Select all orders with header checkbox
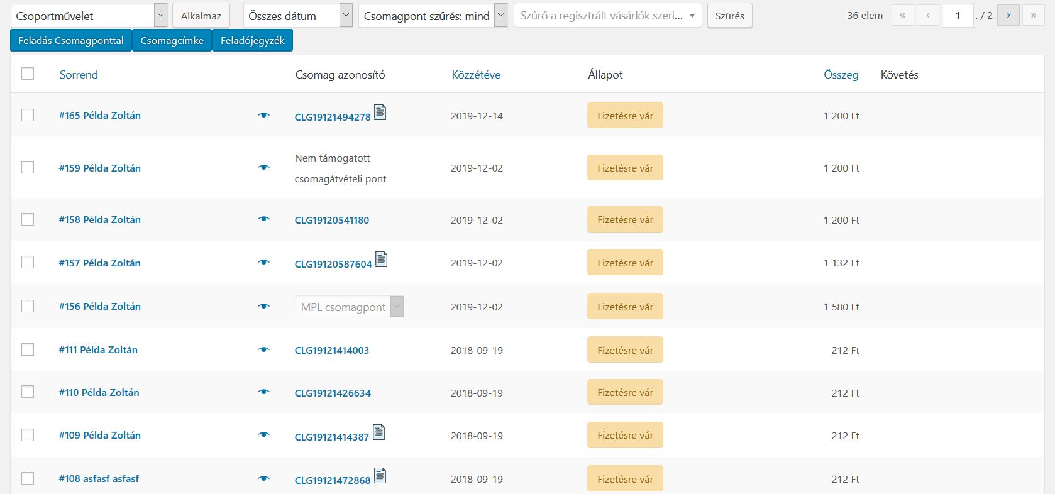The image size is (1055, 494). tap(28, 74)
